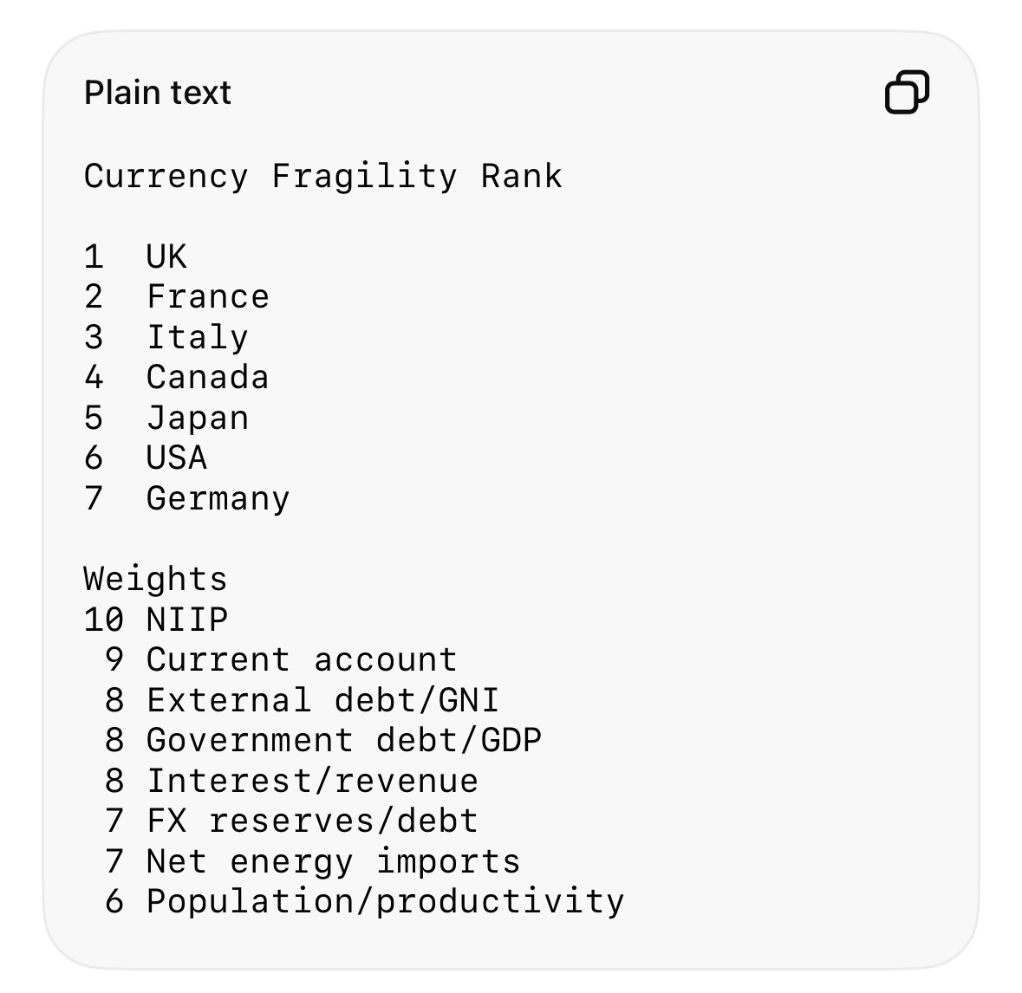Click the Canada line

[x=177, y=377]
